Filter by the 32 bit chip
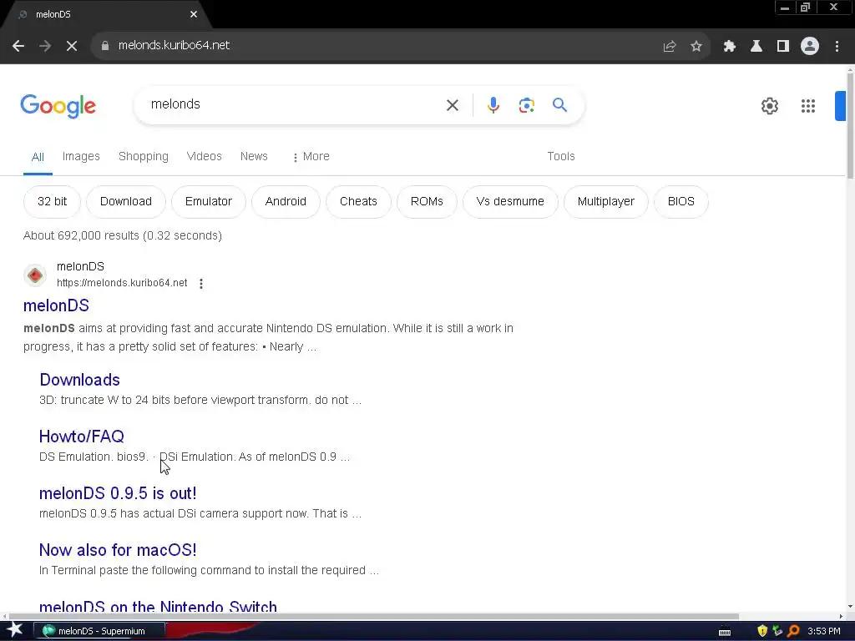The image size is (855, 641). 53,202
